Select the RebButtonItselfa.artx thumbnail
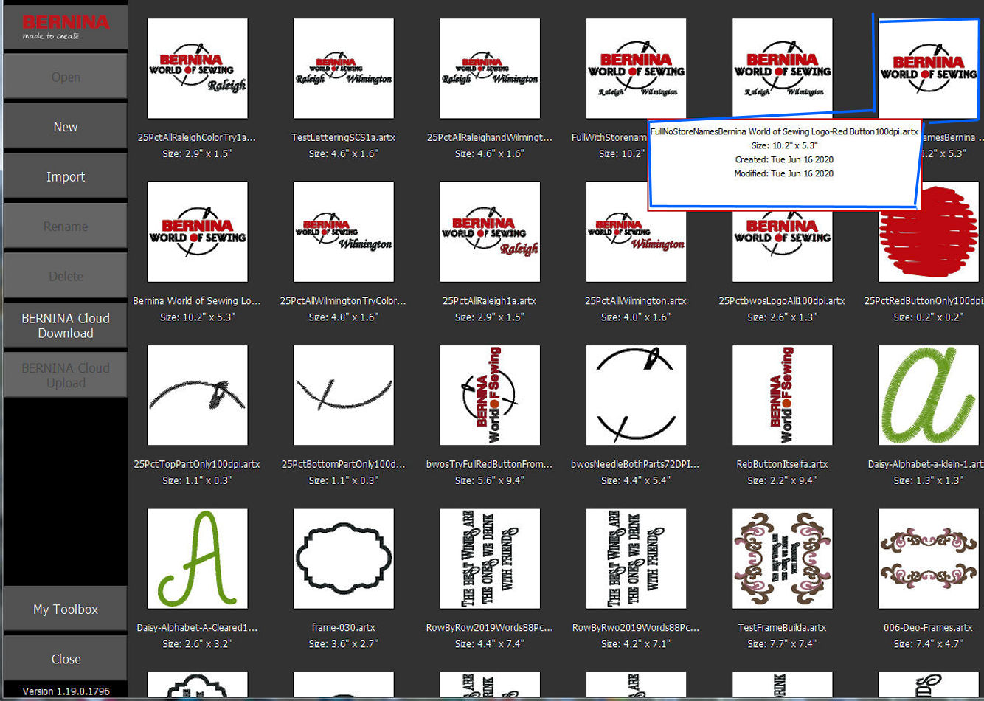The image size is (984, 701). point(782,395)
